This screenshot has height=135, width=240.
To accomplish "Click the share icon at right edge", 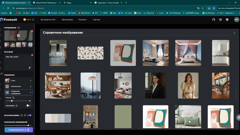I will coord(238,117).
